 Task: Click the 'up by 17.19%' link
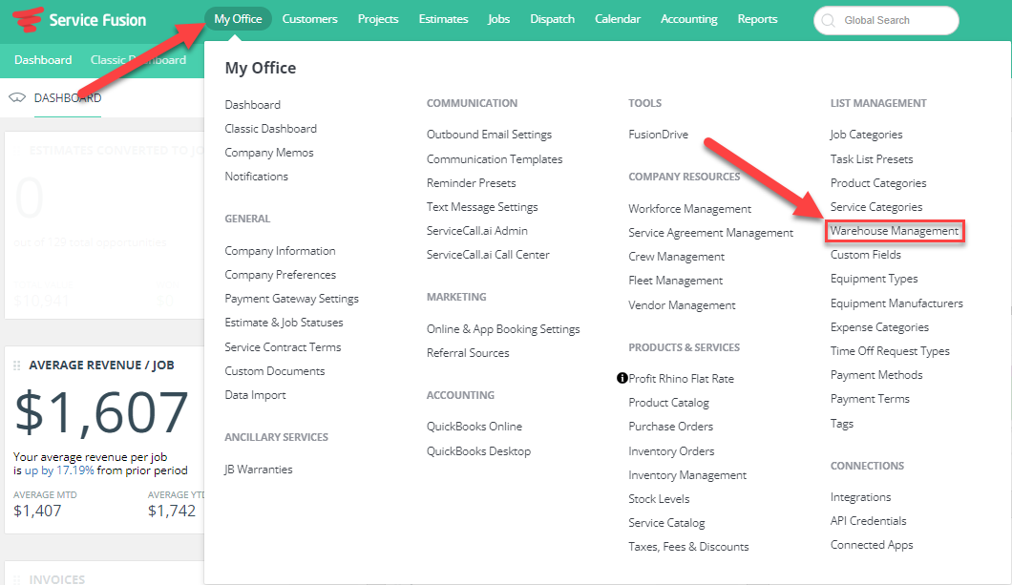tap(59, 470)
